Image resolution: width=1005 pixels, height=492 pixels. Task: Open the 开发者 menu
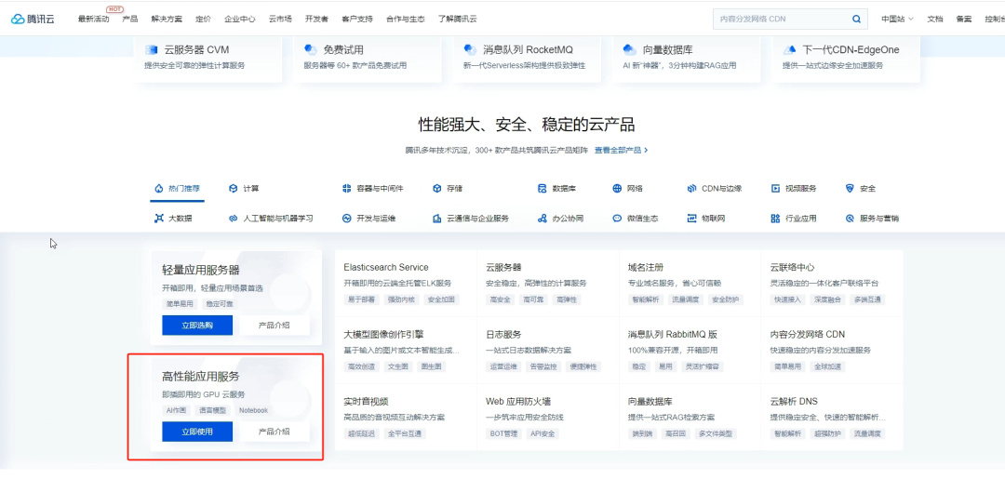(x=316, y=20)
